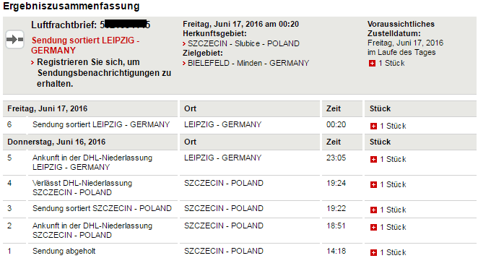Expand pieces for the 00:20 Leipzig sorted event
Viewport: 491px width, 266px height.
point(373,126)
